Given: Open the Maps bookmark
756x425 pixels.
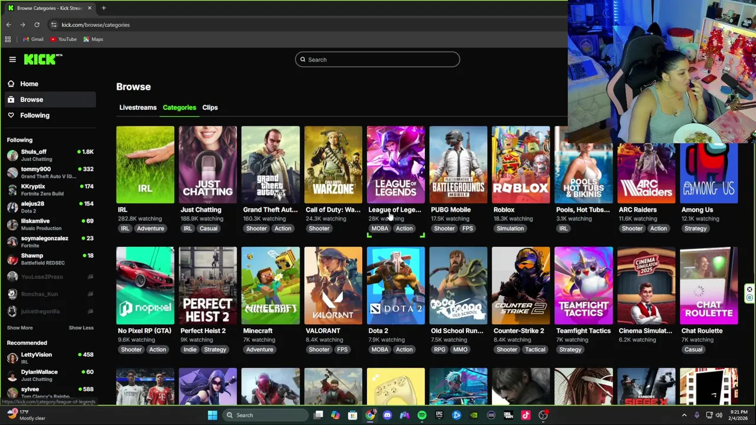Looking at the screenshot, I should click(x=93, y=40).
